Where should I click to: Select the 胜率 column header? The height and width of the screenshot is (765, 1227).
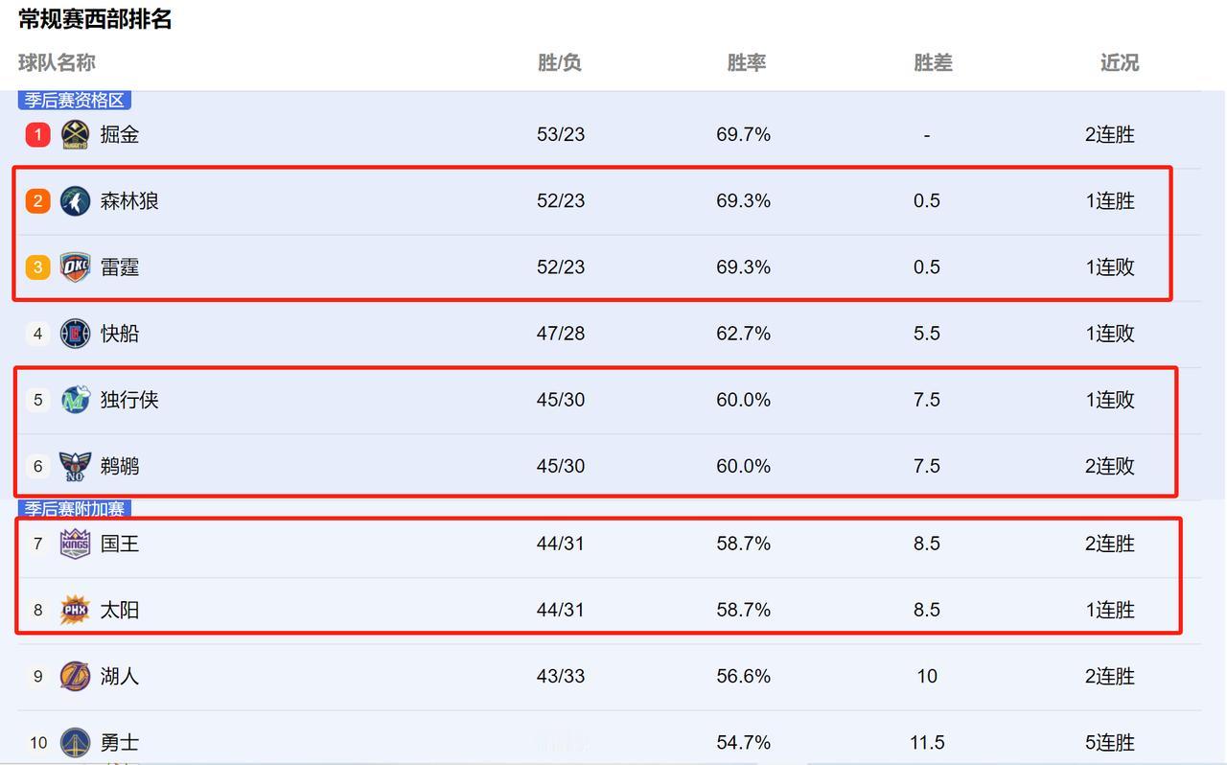click(x=746, y=62)
